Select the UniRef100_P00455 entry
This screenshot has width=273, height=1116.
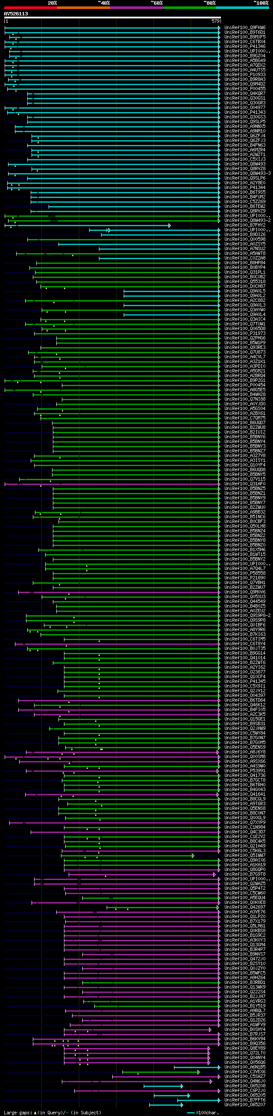(x=245, y=89)
